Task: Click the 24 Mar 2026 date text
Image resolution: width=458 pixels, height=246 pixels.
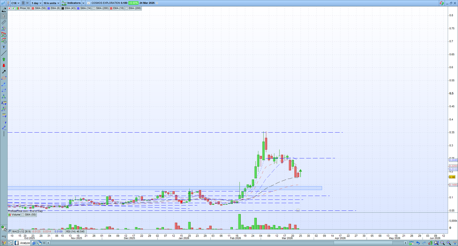Action: (x=147, y=3)
